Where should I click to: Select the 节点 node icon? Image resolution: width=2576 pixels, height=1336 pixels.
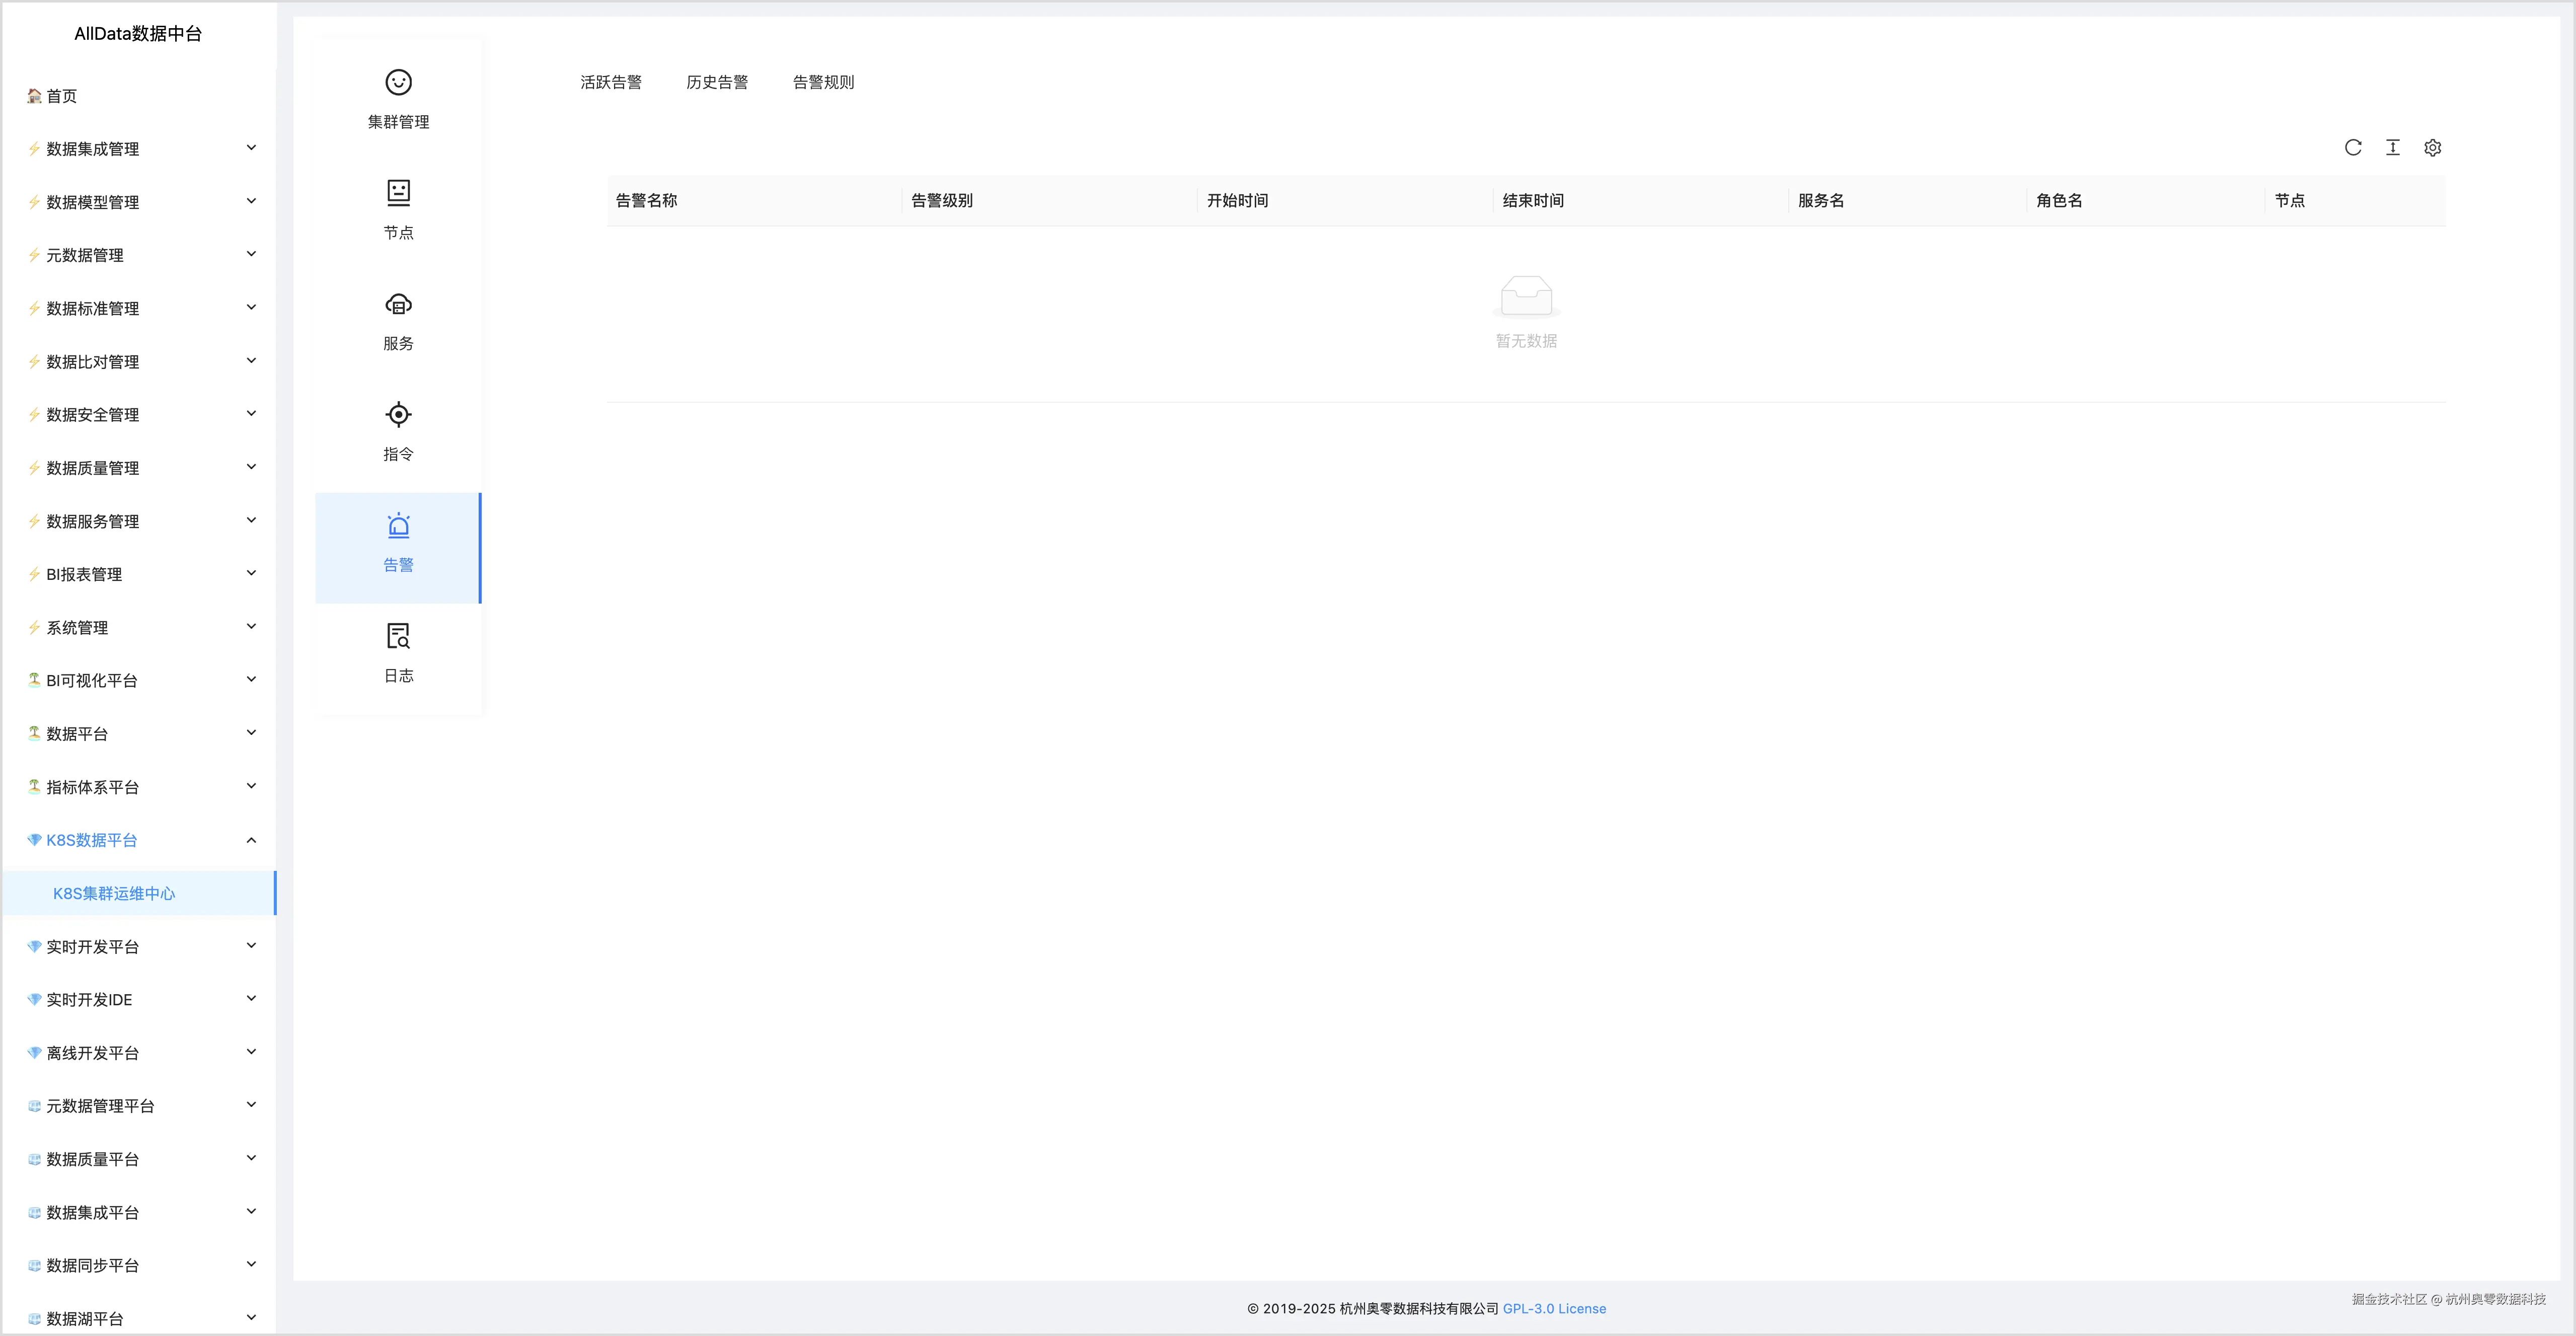tap(398, 193)
